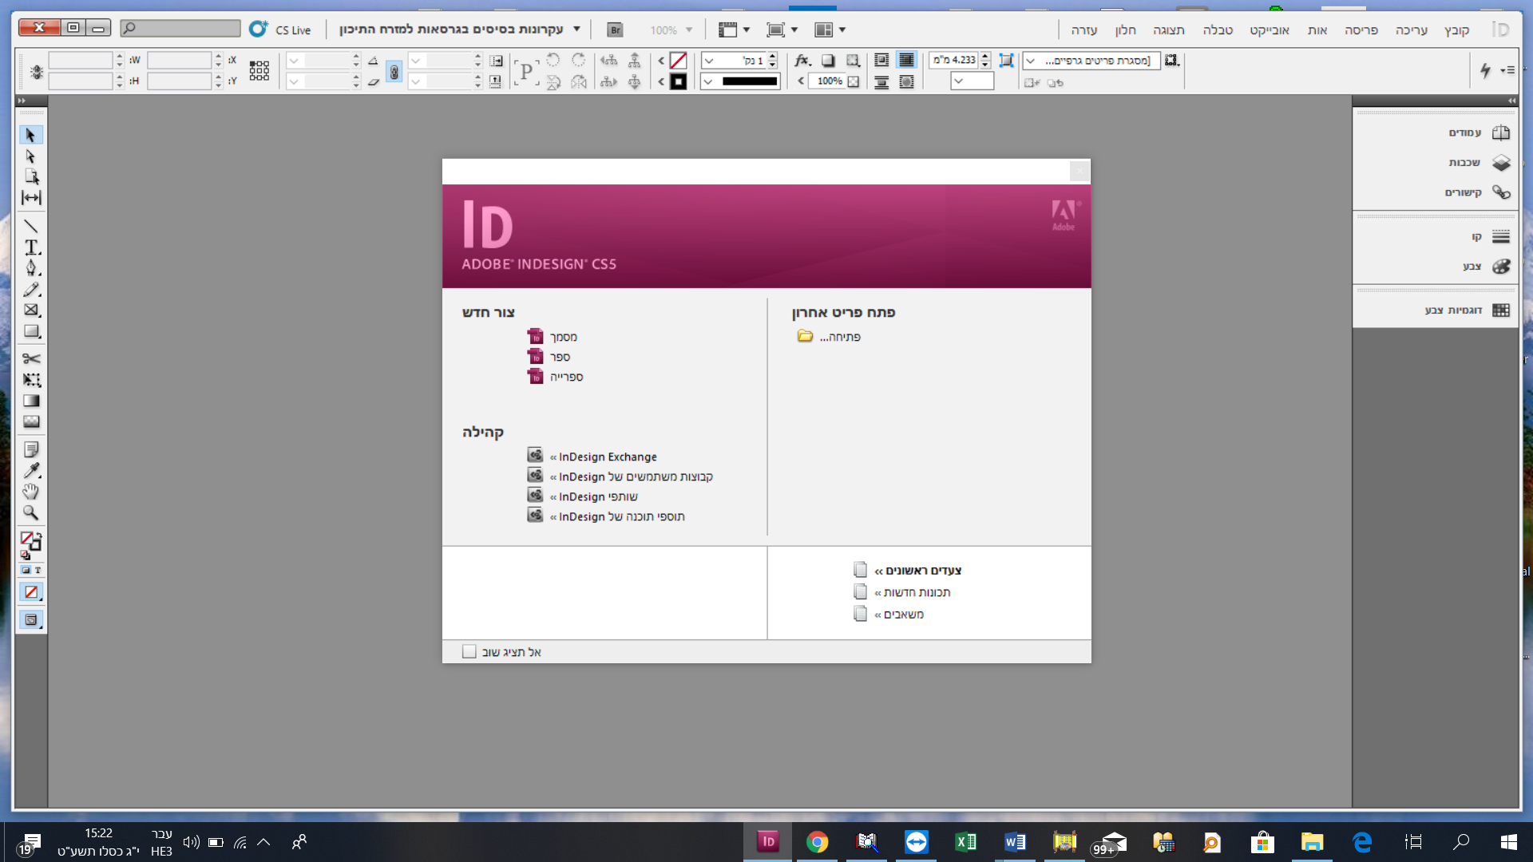This screenshot has width=1533, height=862.
Task: Open the Layers panel icon
Action: coord(1500,162)
